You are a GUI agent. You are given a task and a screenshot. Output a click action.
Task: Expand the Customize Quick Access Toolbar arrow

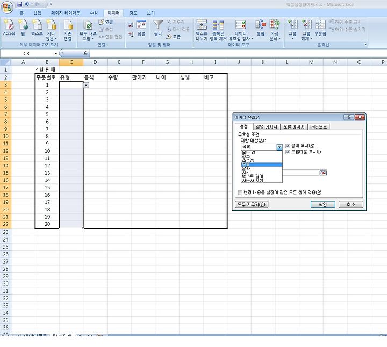coord(51,4)
